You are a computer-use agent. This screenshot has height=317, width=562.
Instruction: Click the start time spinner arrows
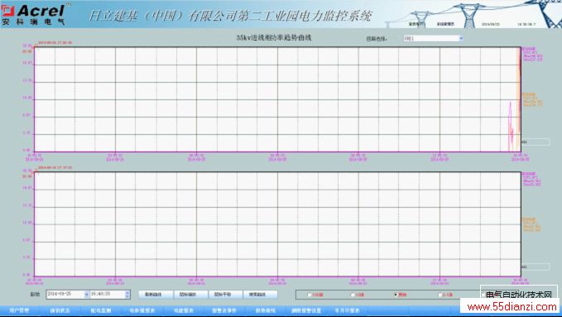127,295
